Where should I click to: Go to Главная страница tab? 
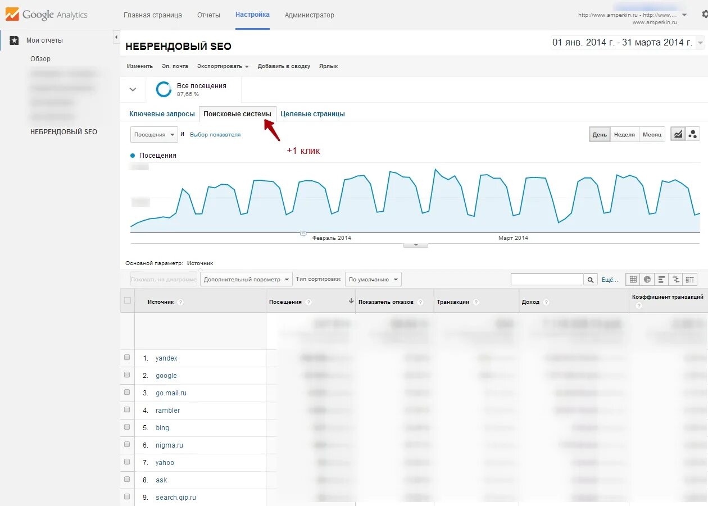point(153,15)
